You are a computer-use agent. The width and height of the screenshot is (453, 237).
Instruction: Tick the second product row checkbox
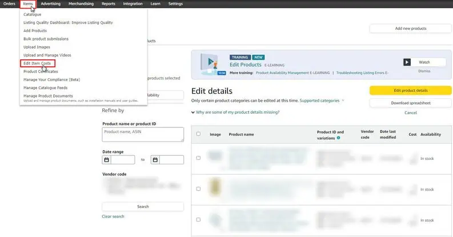pyautogui.click(x=198, y=189)
